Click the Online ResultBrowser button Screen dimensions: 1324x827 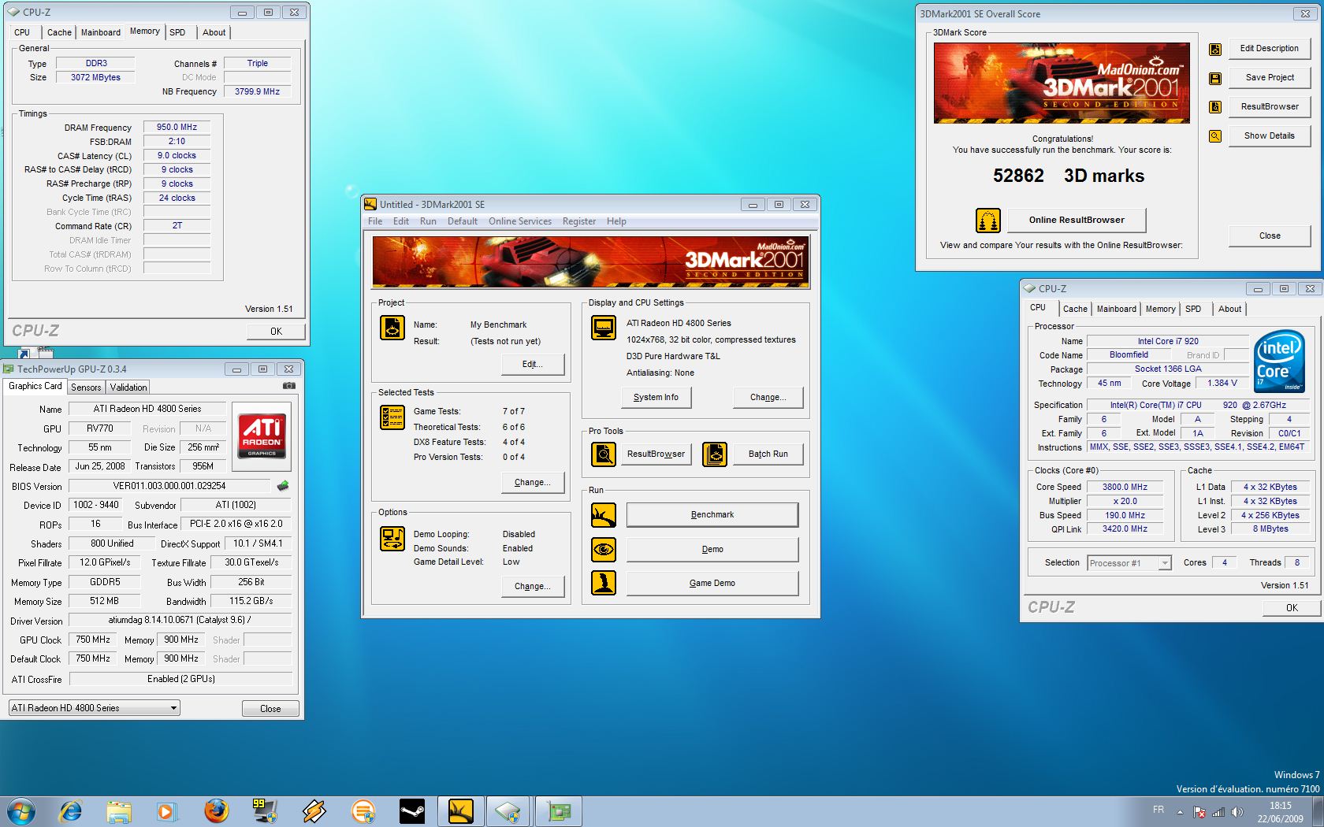click(x=1077, y=221)
